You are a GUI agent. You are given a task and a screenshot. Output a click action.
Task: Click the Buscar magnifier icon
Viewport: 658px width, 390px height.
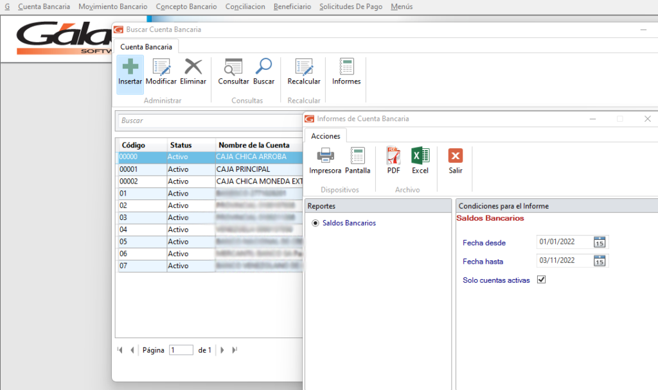coord(263,67)
